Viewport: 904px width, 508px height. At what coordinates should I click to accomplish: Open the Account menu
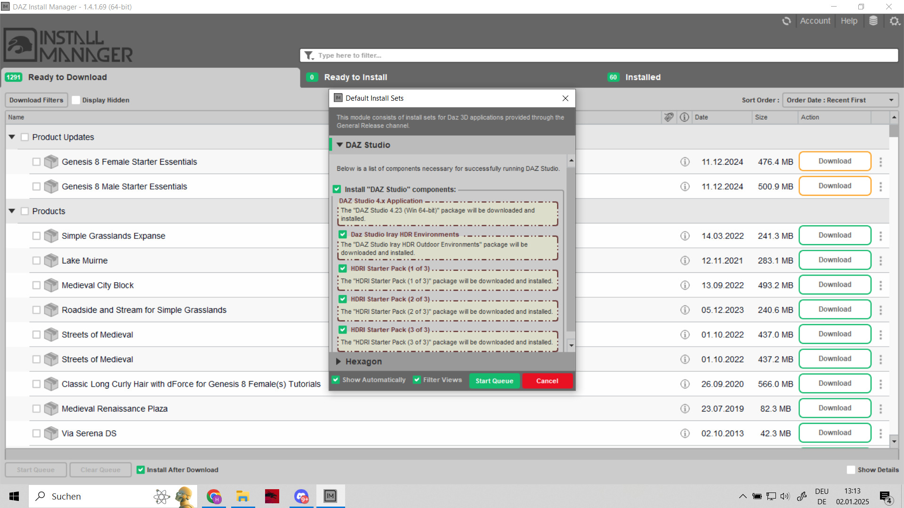(x=815, y=21)
